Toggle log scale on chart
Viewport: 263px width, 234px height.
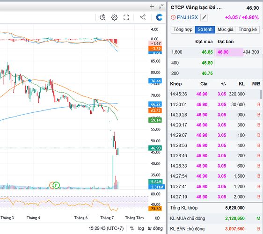pos(141,228)
